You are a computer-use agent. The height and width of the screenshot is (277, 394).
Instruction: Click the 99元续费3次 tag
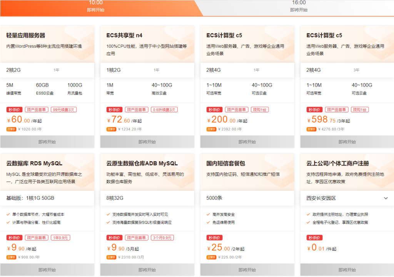63,110
